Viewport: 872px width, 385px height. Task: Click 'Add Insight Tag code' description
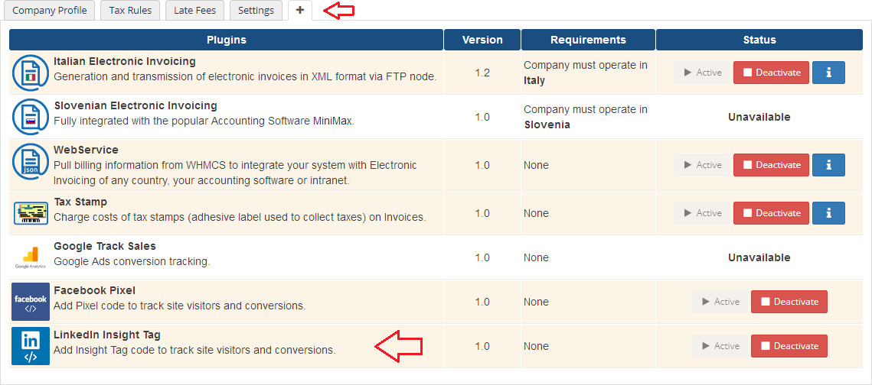194,351
